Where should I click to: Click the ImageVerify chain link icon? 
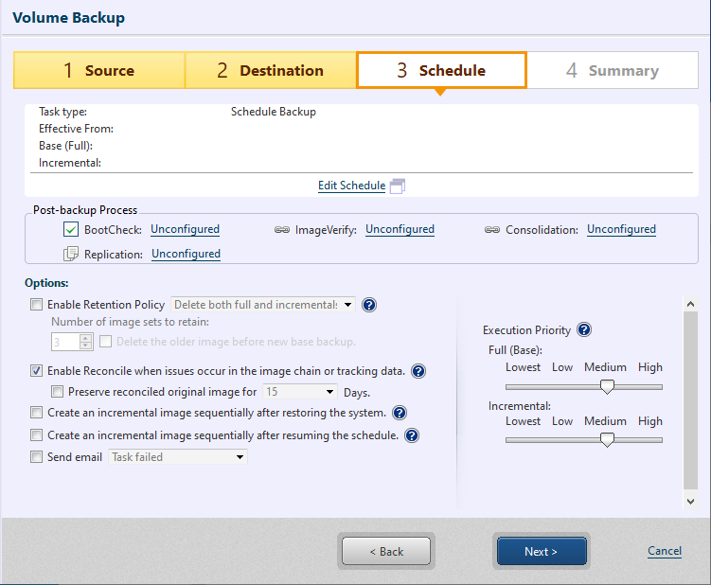tap(281, 230)
